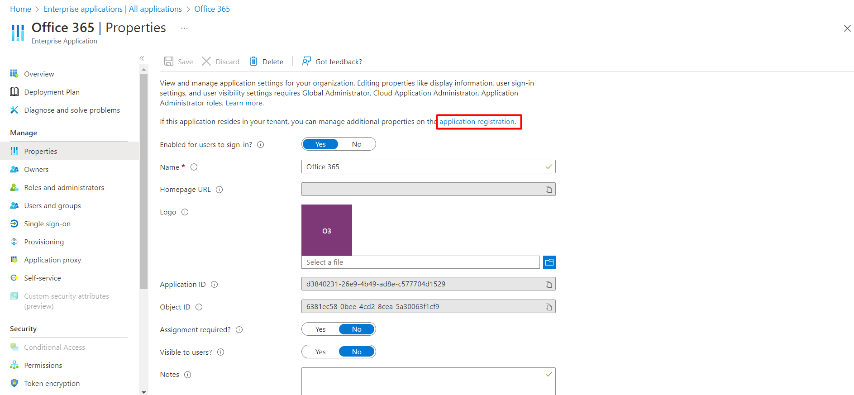854x395 pixels.
Task: Click the Delete button label
Action: click(x=273, y=62)
